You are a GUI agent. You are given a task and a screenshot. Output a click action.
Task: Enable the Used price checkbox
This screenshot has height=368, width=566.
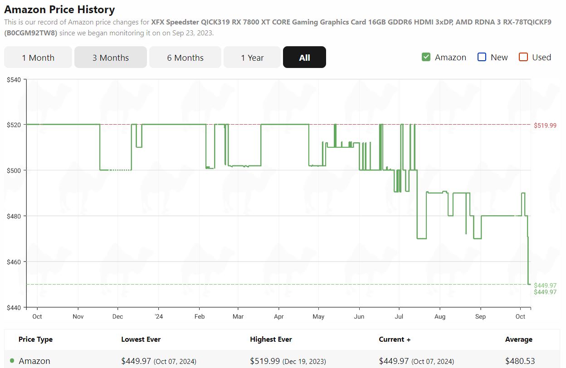(523, 57)
